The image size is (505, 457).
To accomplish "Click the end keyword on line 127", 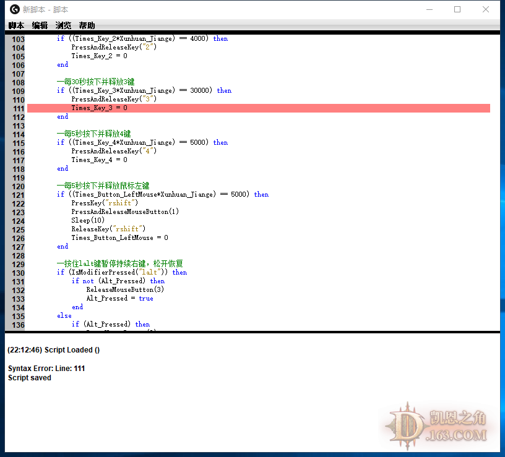I will click(63, 246).
